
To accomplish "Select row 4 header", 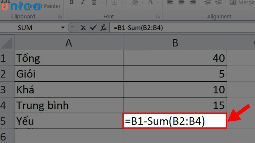I will [x=7, y=105].
